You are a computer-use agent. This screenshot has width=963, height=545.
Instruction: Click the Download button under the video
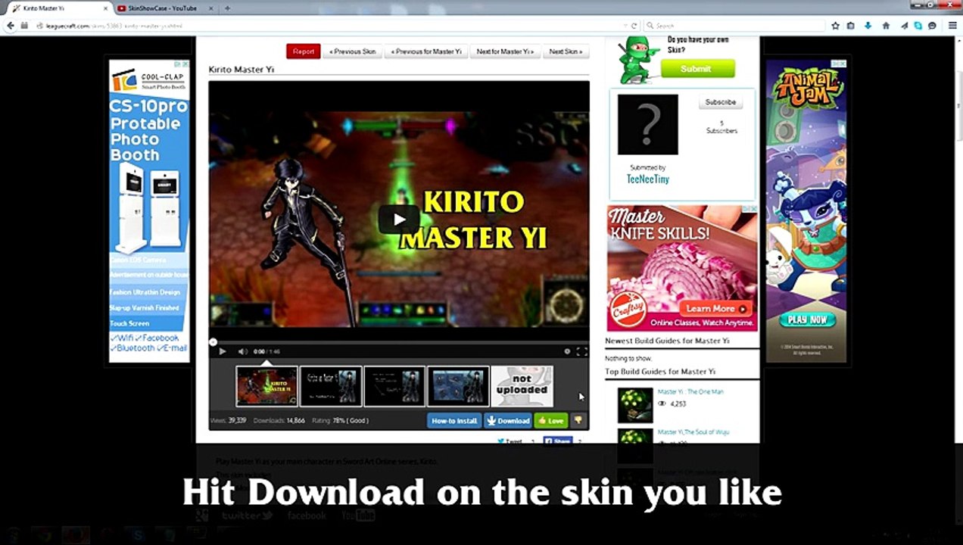coord(508,421)
